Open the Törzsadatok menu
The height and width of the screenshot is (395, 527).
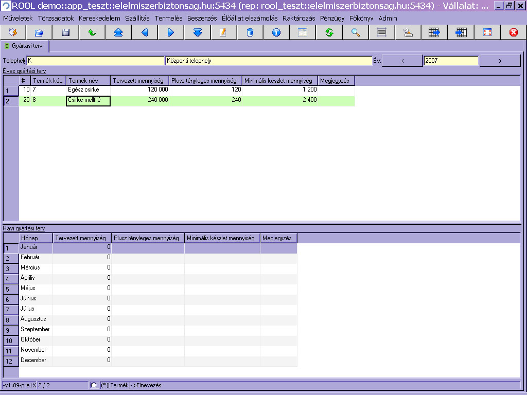pyautogui.click(x=56, y=18)
